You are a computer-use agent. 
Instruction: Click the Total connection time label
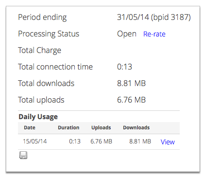[55, 67]
